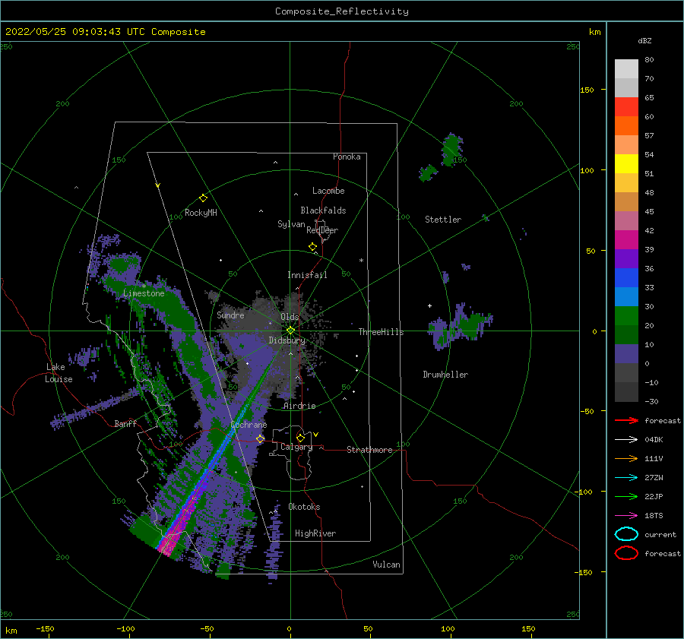The image size is (684, 639).
Task: Pick the blue 33-36 dBZ color swatch
Action: tap(626, 278)
